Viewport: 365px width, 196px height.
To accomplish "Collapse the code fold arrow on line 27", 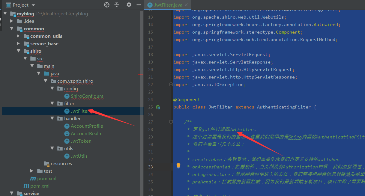I will (x=171, y=122).
